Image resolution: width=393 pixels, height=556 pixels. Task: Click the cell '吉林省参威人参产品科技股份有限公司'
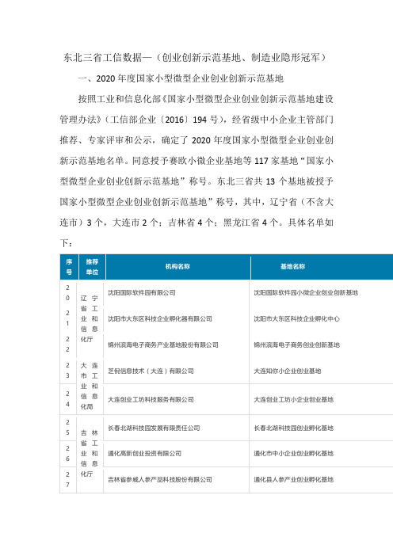tap(160, 479)
